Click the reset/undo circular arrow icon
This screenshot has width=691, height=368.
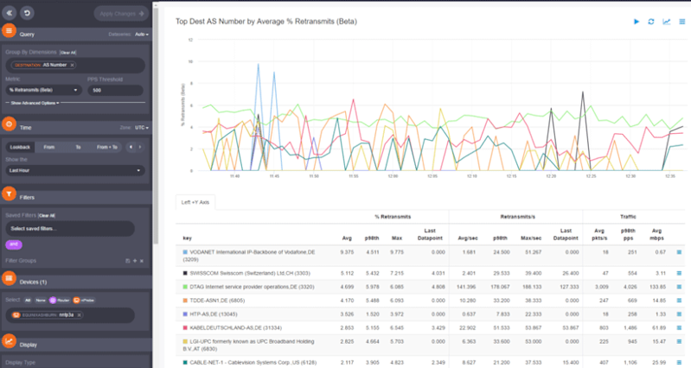[x=27, y=13]
